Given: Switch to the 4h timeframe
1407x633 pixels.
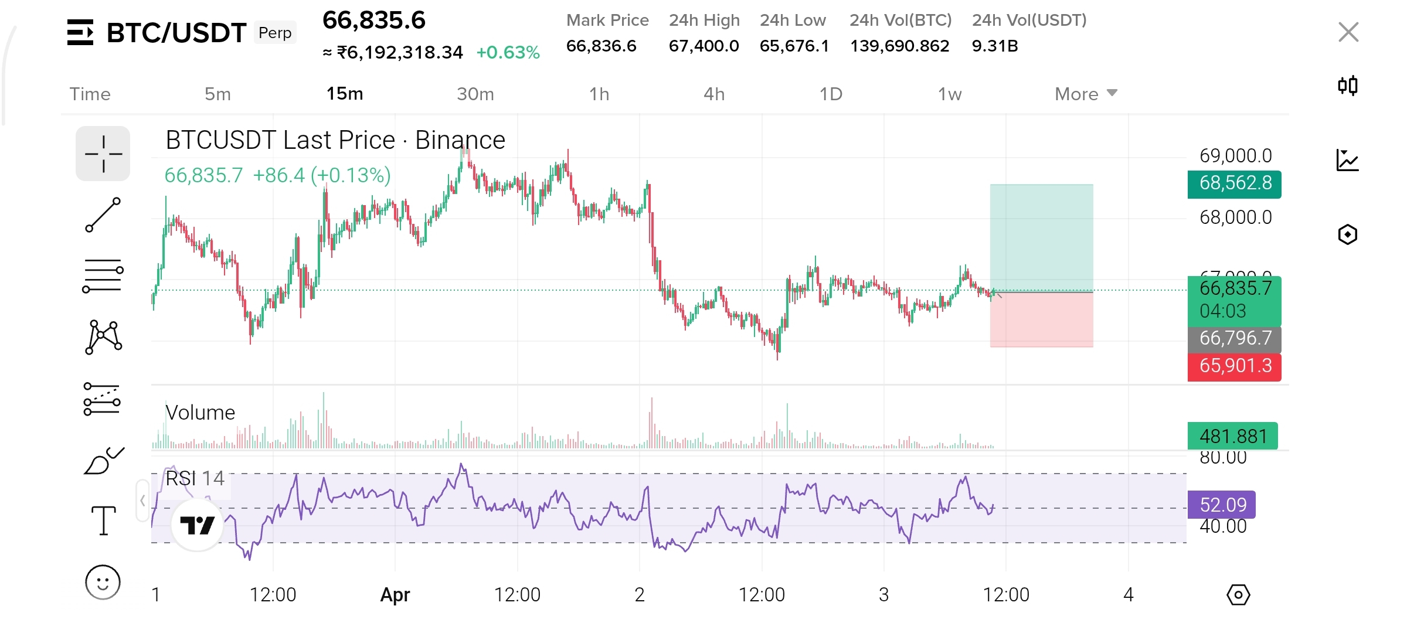Looking at the screenshot, I should [x=714, y=94].
